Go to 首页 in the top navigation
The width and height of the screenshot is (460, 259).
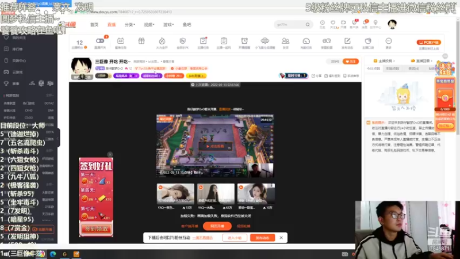[94, 25]
